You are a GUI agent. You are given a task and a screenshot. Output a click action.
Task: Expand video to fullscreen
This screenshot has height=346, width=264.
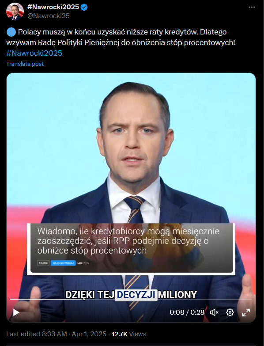pos(246,312)
